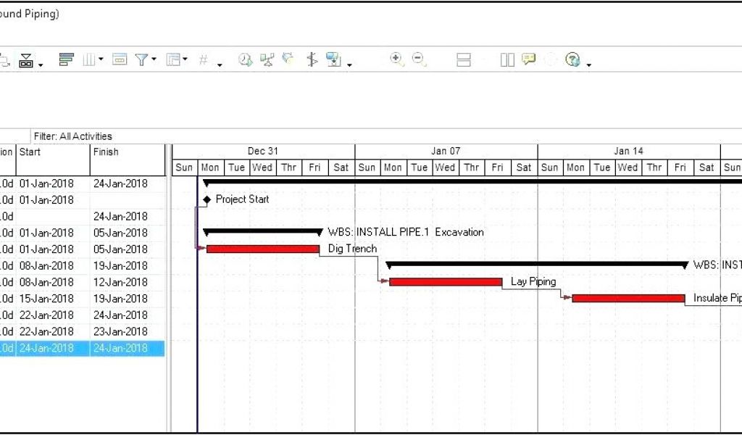The width and height of the screenshot is (742, 435).
Task: Open dropdown arrow next to Help icon
Action: pyautogui.click(x=588, y=65)
